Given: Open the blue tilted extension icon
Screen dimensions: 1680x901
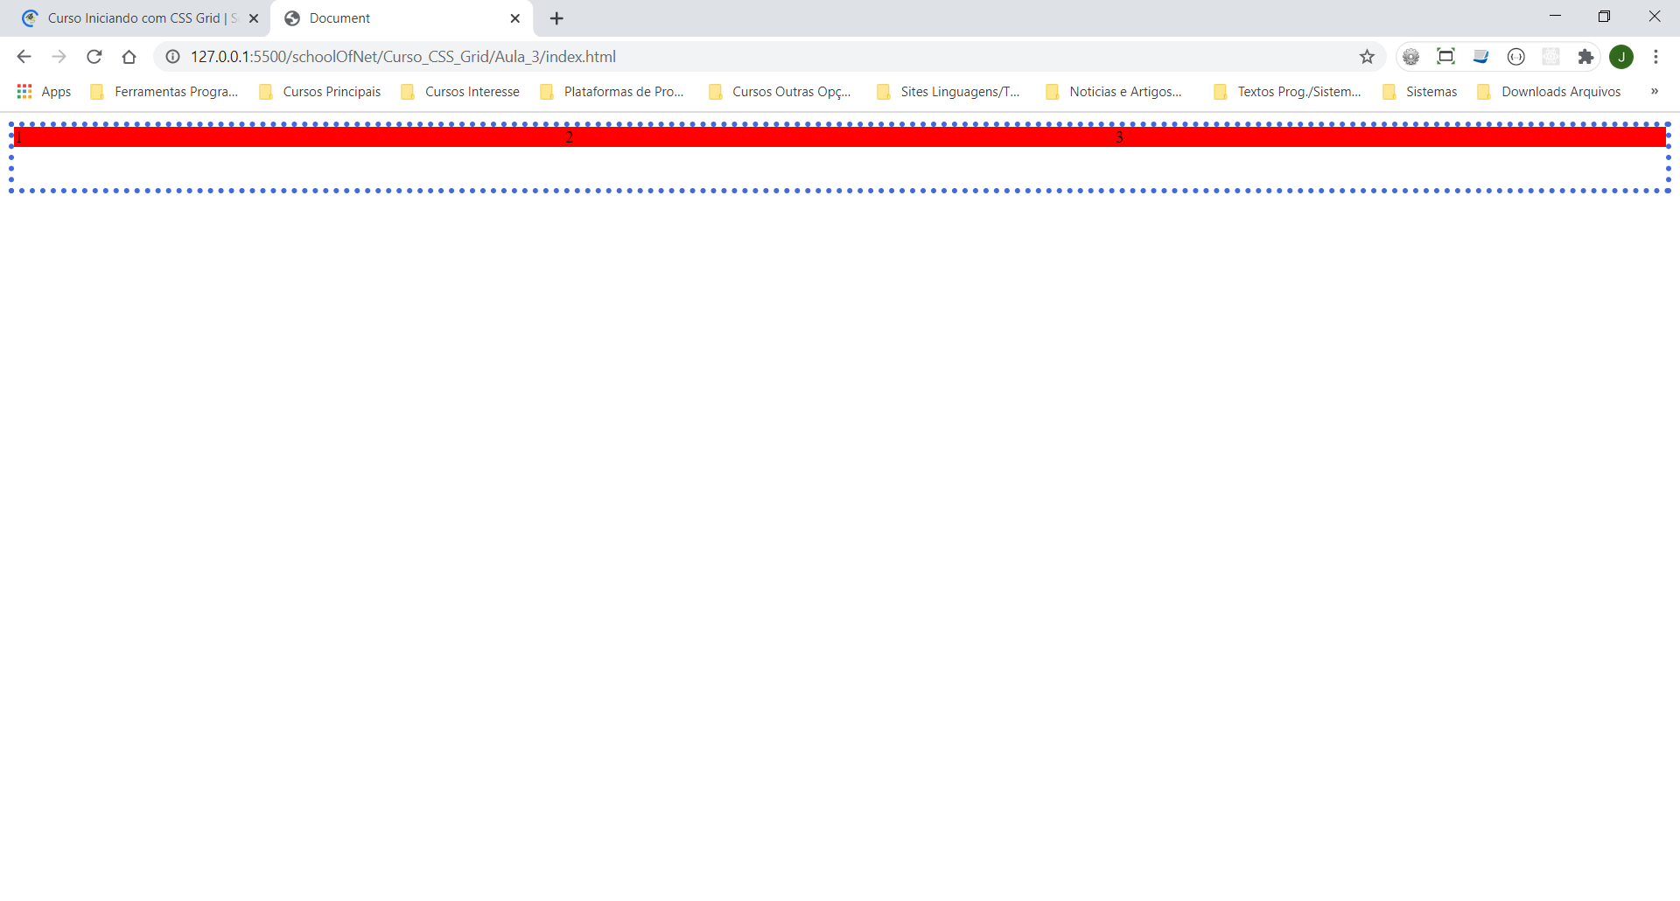Looking at the screenshot, I should (1480, 57).
